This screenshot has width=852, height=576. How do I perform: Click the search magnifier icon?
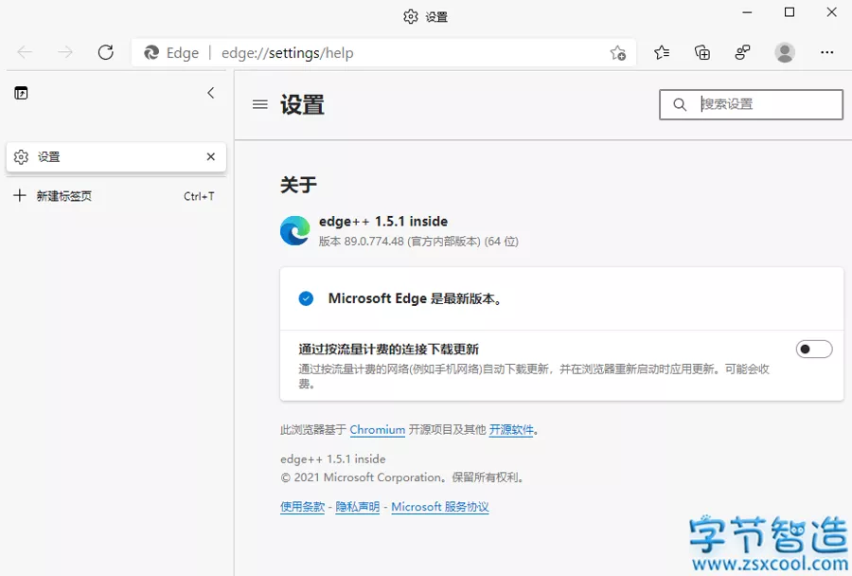[680, 104]
